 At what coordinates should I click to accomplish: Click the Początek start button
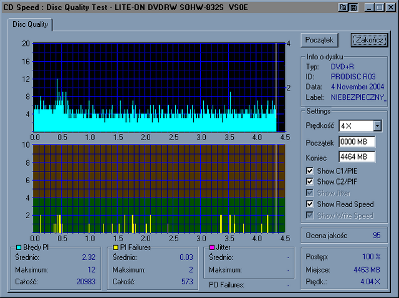point(319,40)
